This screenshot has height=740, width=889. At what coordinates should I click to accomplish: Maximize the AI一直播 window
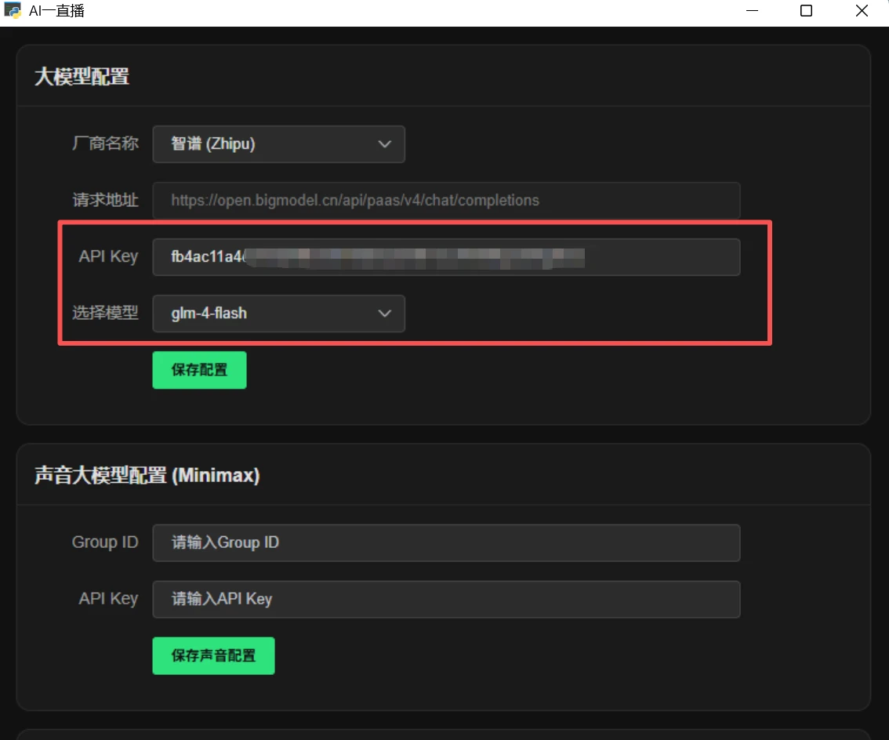click(x=806, y=11)
